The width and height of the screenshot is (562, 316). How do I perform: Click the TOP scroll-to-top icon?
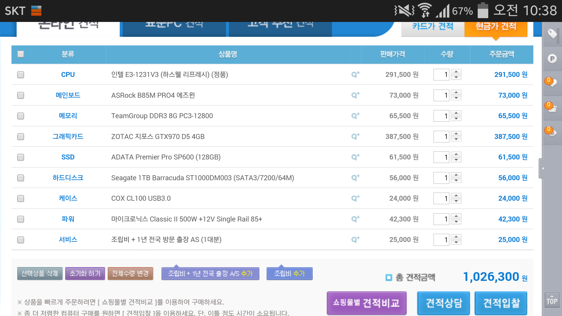coord(552,300)
